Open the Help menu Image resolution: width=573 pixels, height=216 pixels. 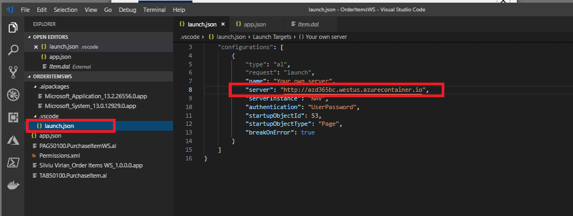[179, 10]
